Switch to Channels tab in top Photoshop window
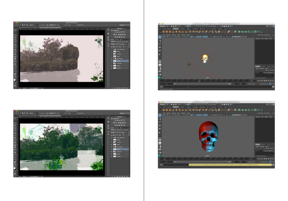Viewport: 288px width, 201px height. point(117,40)
